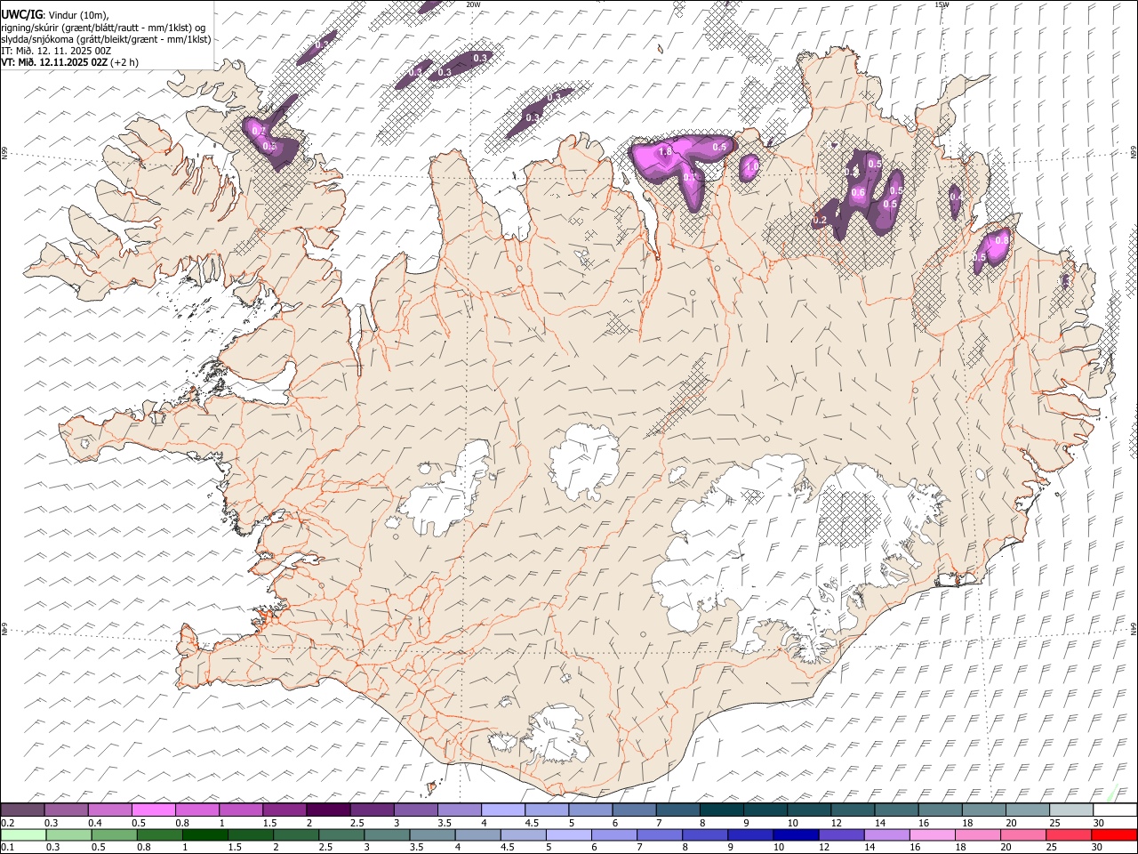Click the lavender snow swatch between 4 and 4.5

click(x=502, y=810)
